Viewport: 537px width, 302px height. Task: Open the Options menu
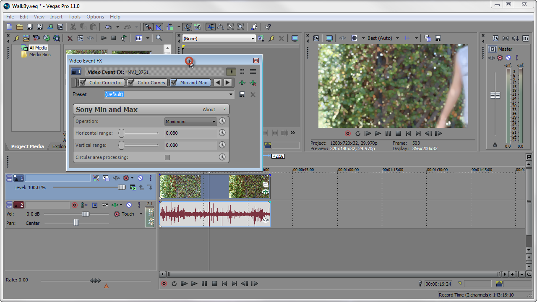tap(95, 17)
